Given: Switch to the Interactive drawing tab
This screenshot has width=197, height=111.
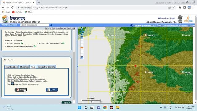Looking at the screenshot, I should [46, 67].
